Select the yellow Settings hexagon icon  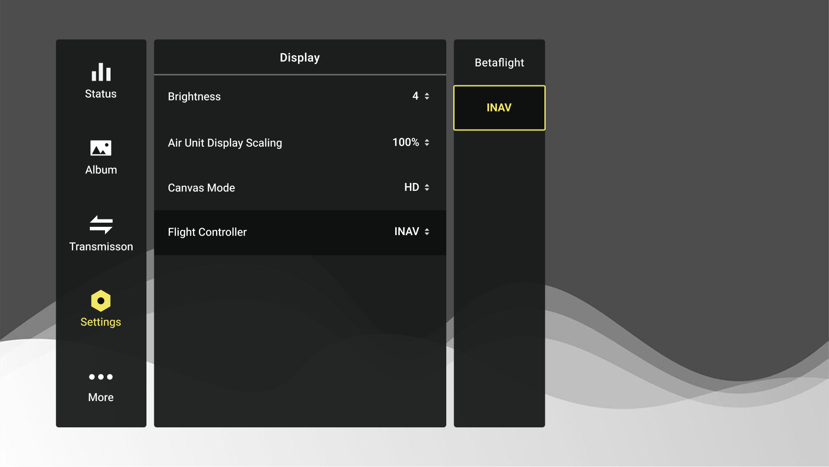coord(101,301)
